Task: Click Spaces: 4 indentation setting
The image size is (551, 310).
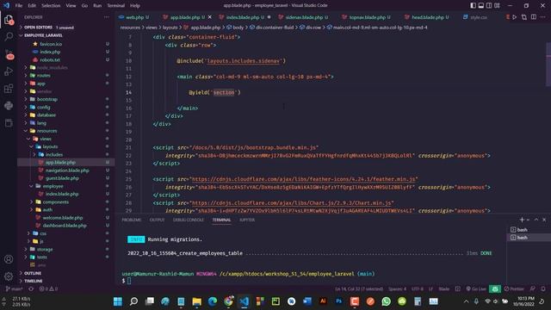Action: pos(397,289)
